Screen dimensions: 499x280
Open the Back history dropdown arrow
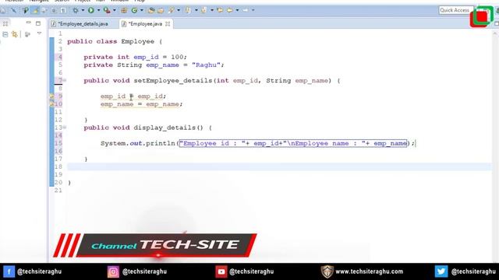[237, 10]
